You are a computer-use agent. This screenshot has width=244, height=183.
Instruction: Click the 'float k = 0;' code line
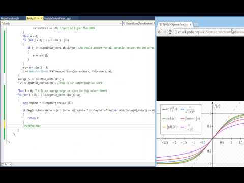pyautogui.click(x=63, y=91)
